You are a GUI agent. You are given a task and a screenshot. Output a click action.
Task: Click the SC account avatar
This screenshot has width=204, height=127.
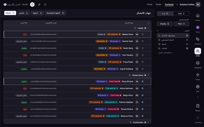198,4
